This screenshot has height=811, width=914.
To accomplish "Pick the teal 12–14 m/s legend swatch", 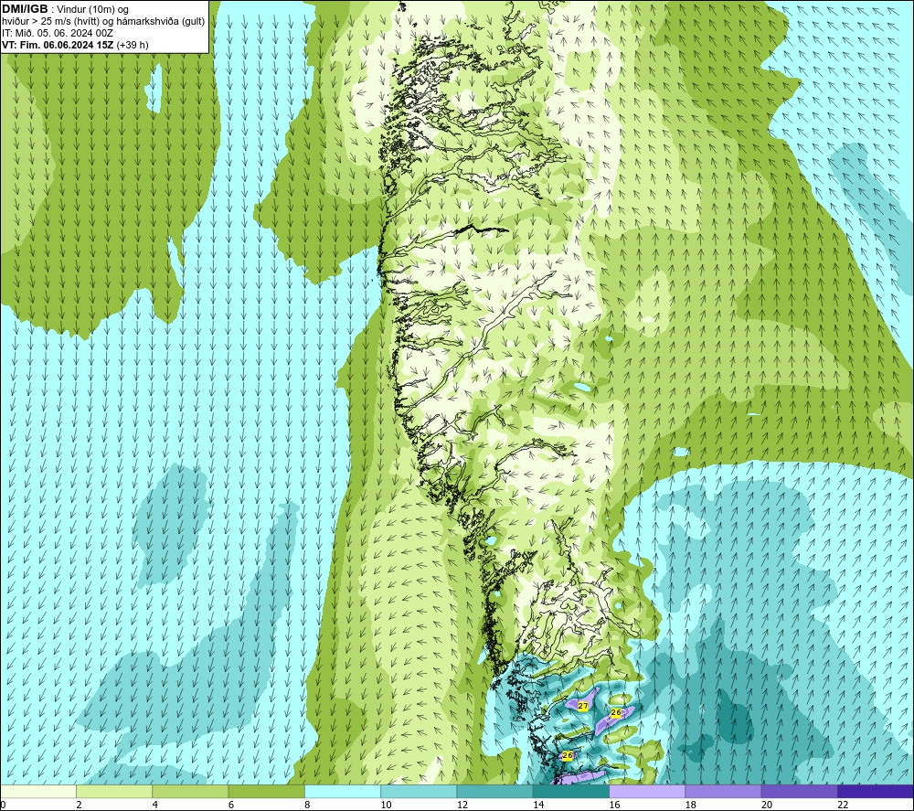I will (x=494, y=791).
